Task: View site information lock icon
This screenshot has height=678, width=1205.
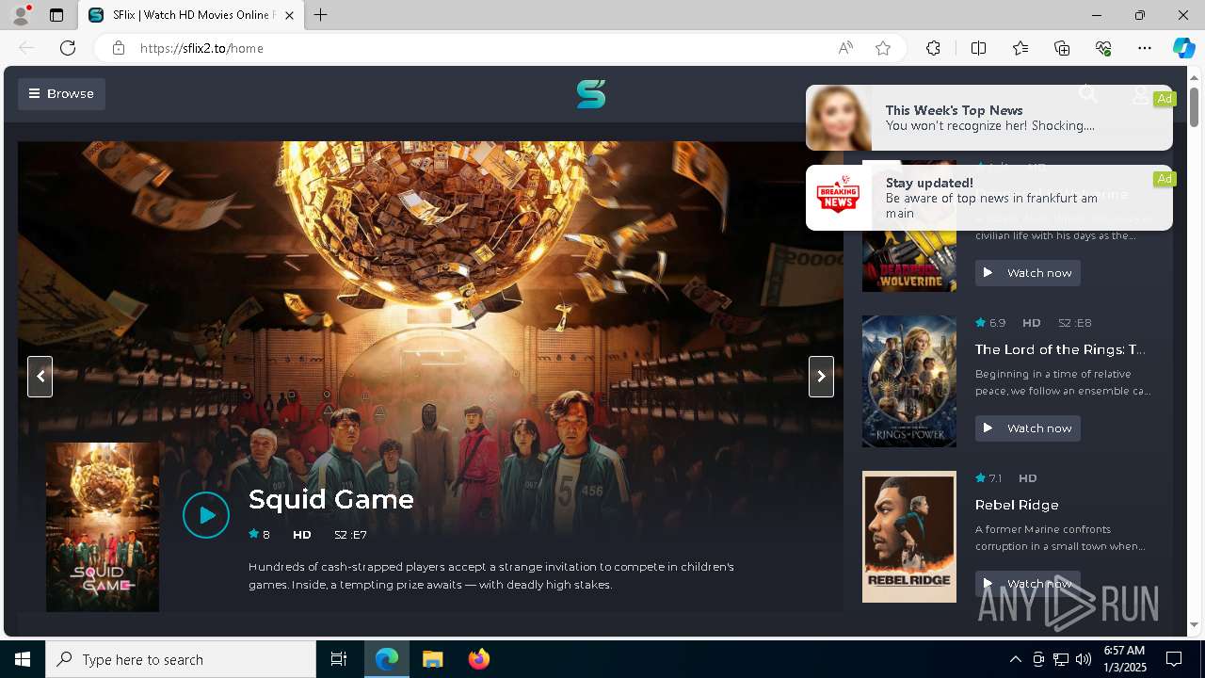Action: point(119,48)
